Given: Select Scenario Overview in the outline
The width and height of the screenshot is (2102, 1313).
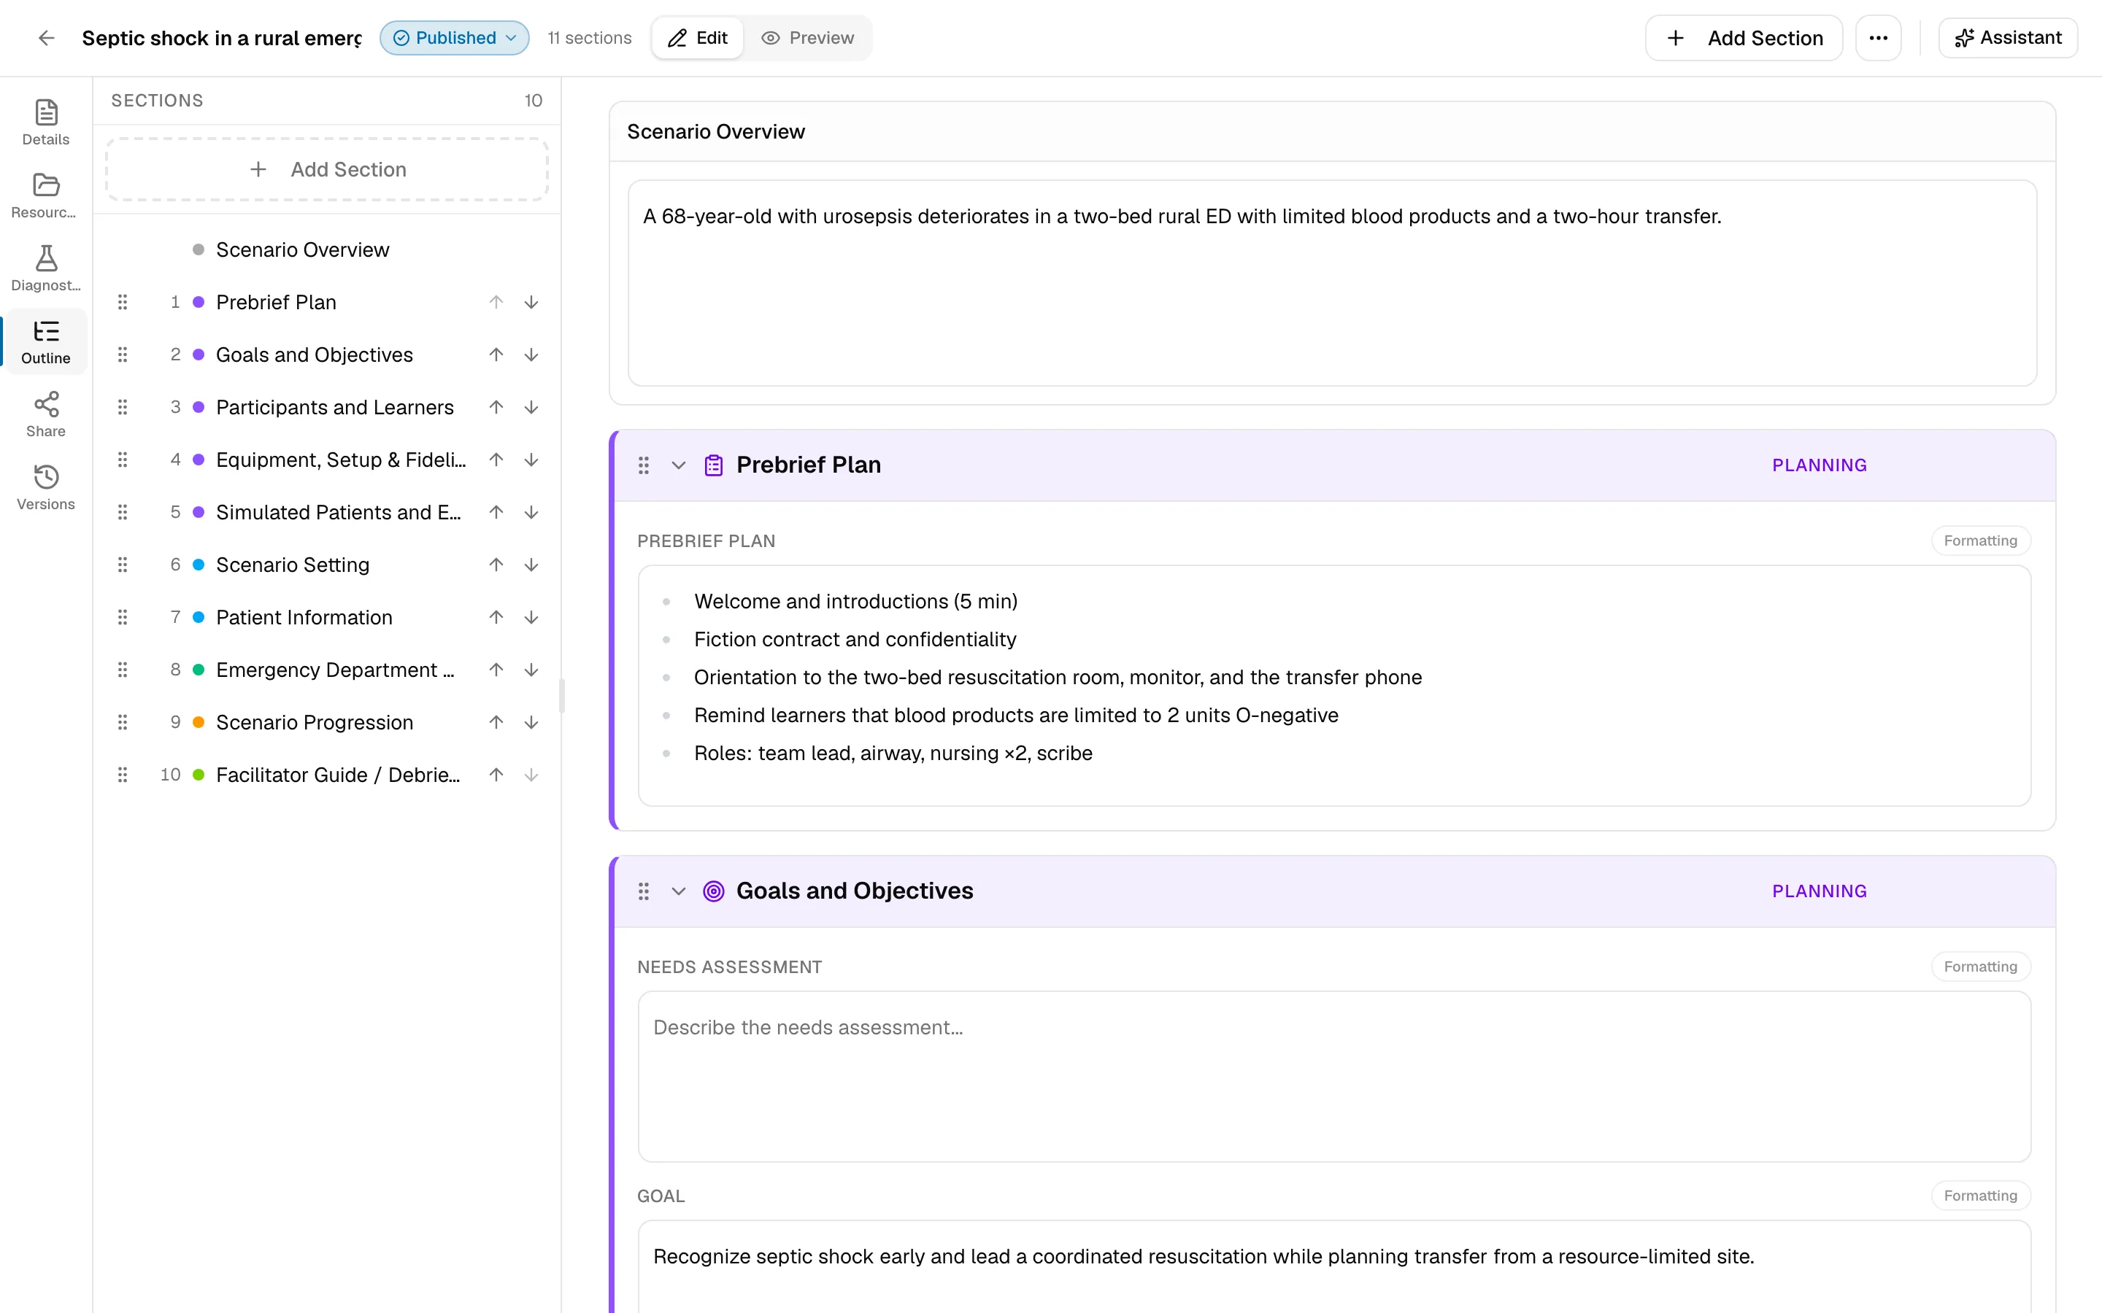Looking at the screenshot, I should pyautogui.click(x=302, y=250).
